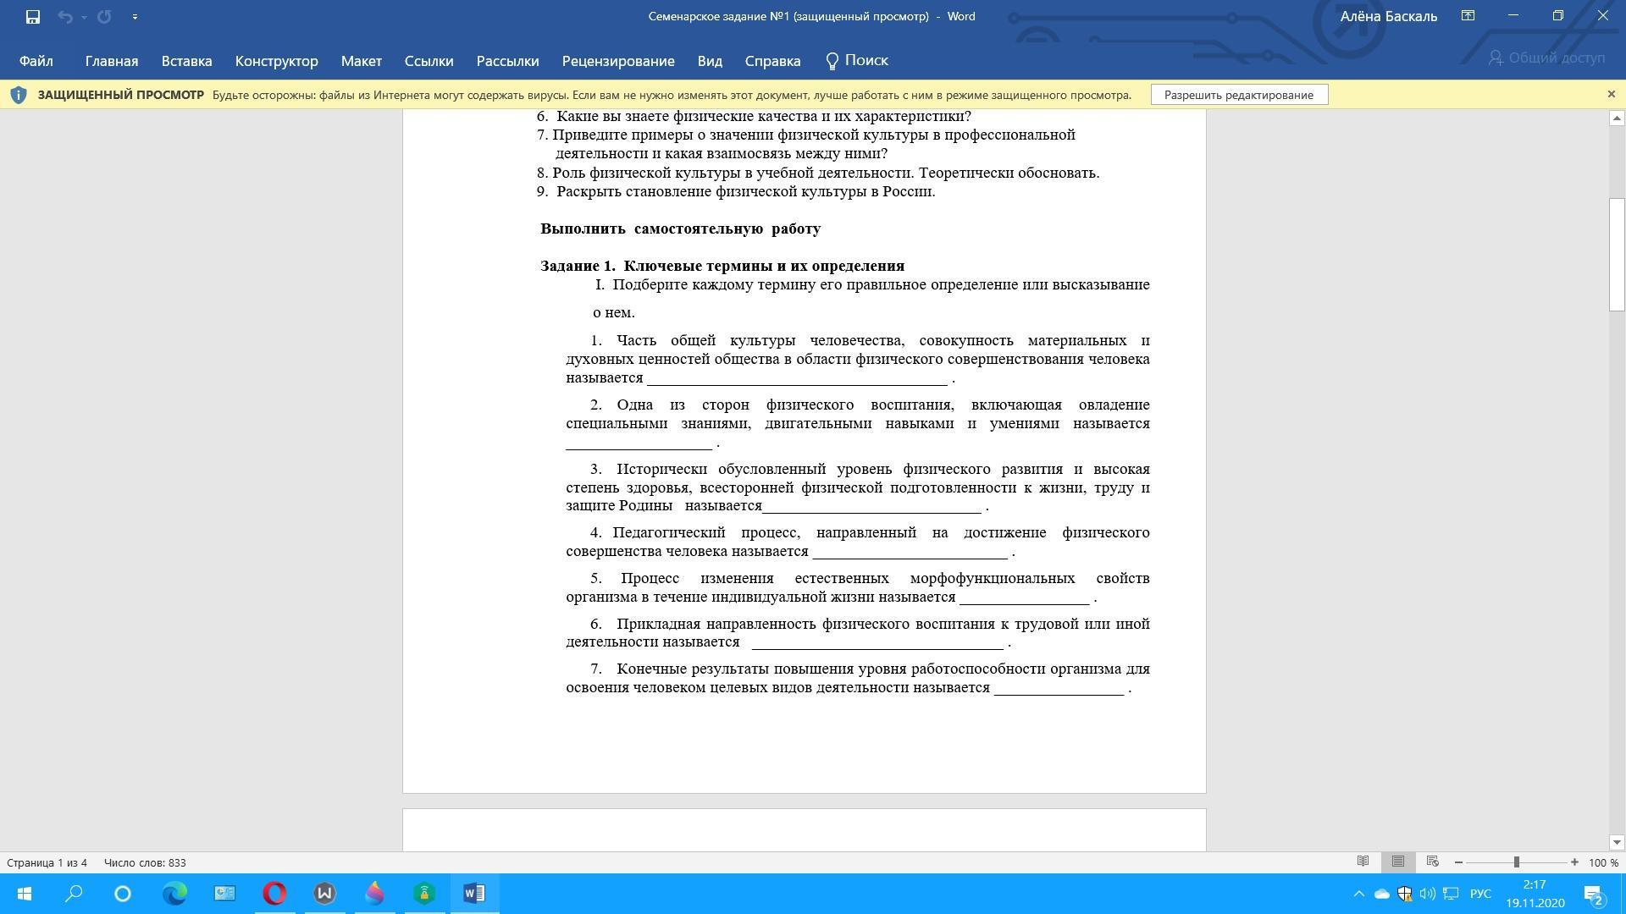Switch to Web Layout view icon
The image size is (1626, 914).
(x=1433, y=862)
